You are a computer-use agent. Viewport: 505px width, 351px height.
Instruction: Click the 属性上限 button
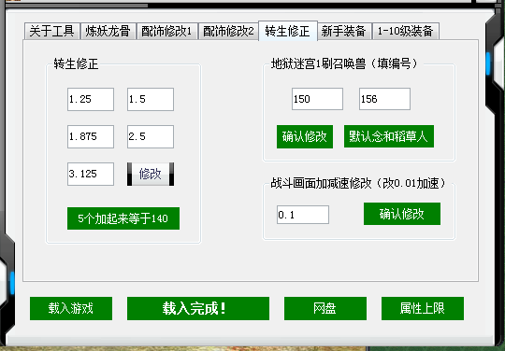(423, 309)
